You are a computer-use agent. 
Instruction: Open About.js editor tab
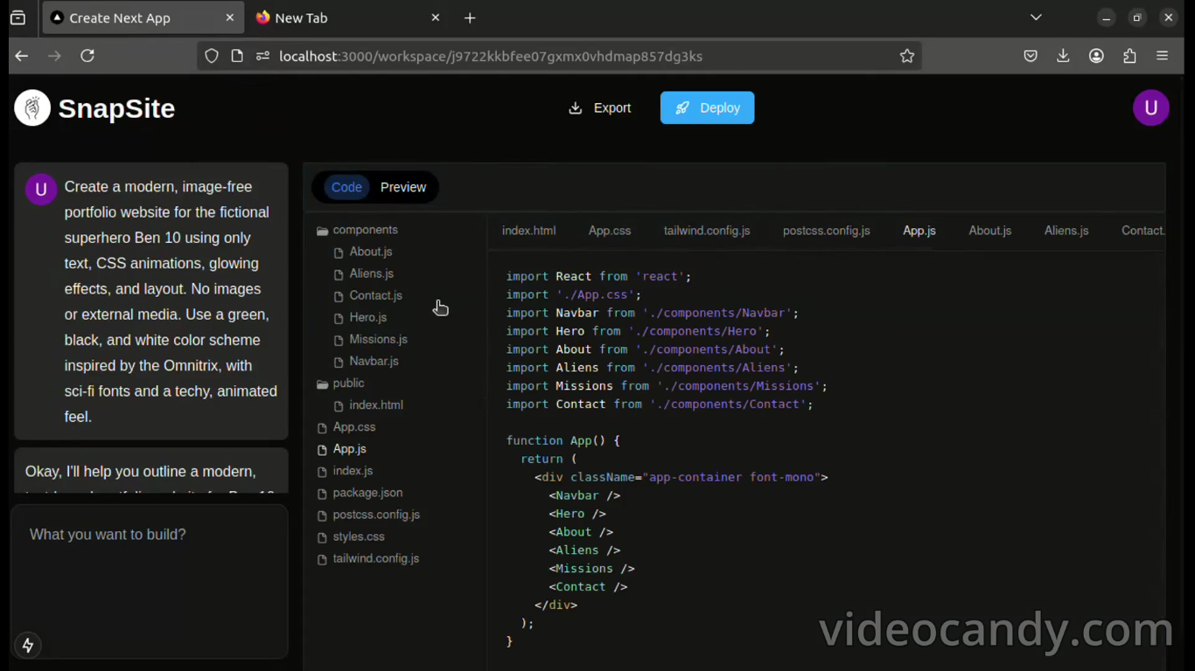[990, 231]
